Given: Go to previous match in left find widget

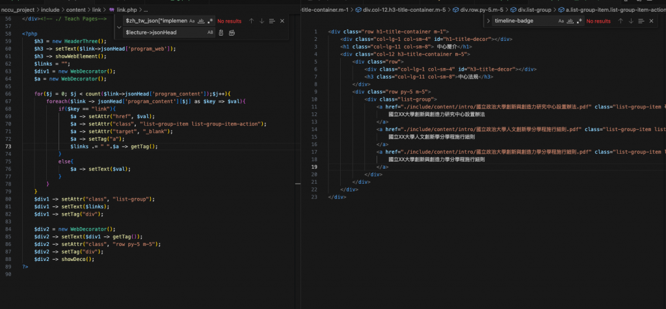Looking at the screenshot, I should tap(252, 21).
